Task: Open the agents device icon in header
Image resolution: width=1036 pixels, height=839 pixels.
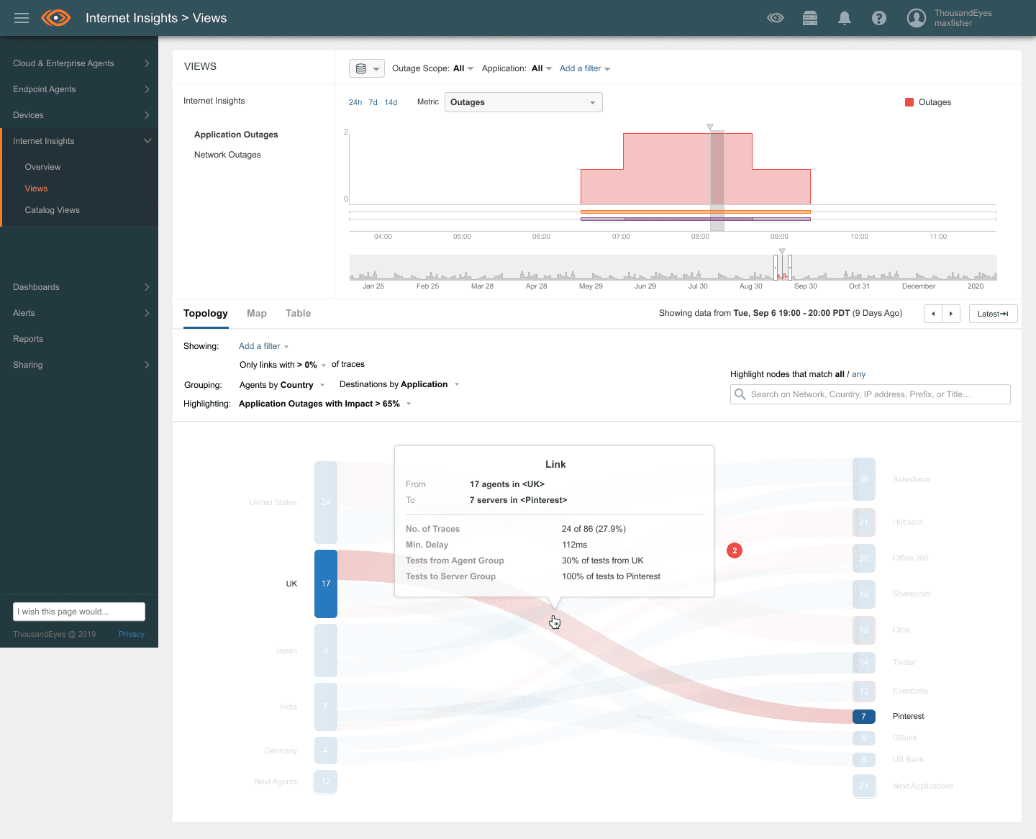Action: 810,18
